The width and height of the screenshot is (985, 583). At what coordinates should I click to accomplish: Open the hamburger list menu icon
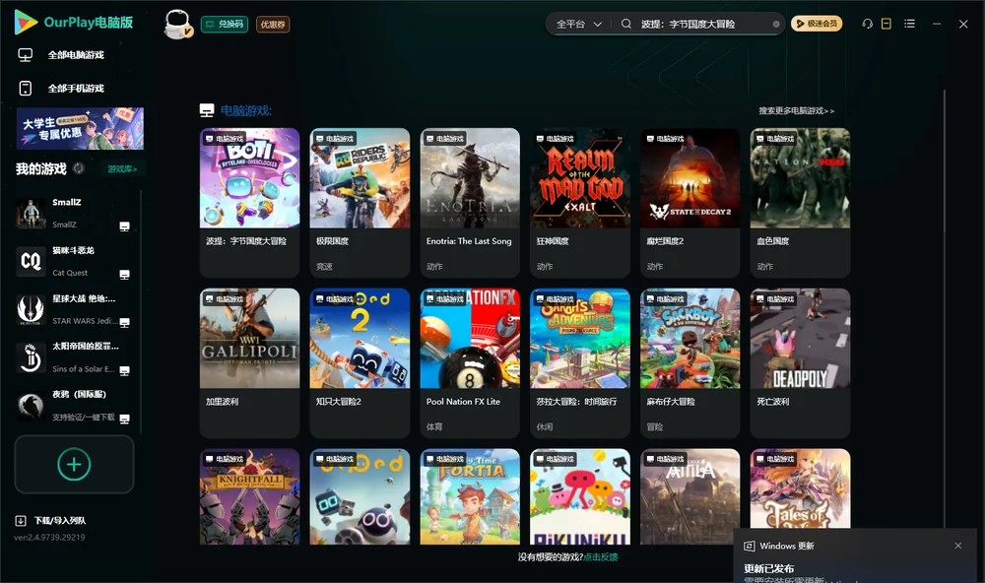coord(909,24)
